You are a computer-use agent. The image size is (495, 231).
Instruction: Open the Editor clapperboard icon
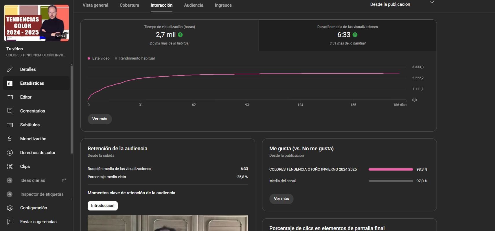[10, 97]
